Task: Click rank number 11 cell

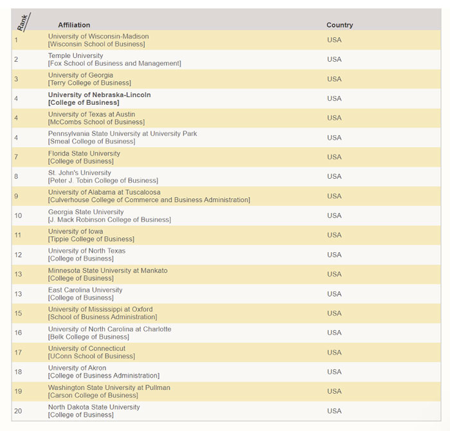Action: tap(18, 235)
